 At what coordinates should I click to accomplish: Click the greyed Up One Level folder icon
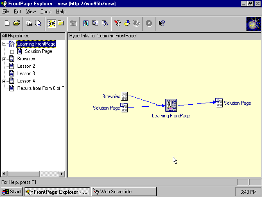[73, 23]
